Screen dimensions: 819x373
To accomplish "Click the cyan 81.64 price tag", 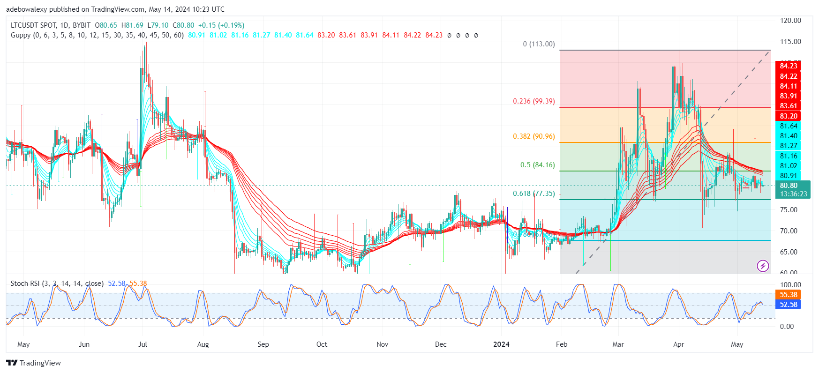I will coord(788,126).
